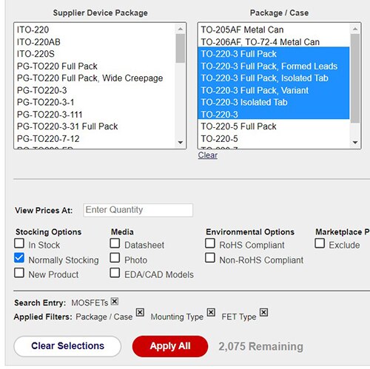Click the highlighted plain TO-220-3 entry
This screenshot has width=370, height=369.
coord(274,115)
